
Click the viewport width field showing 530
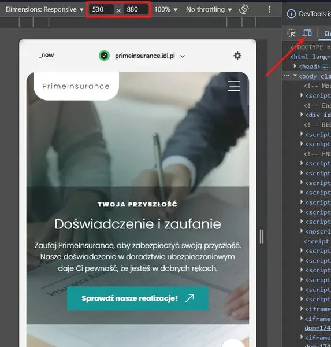pyautogui.click(x=101, y=9)
